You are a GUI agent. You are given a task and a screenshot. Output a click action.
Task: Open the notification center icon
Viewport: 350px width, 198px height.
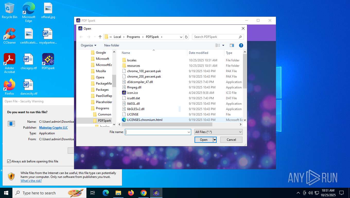(342, 193)
